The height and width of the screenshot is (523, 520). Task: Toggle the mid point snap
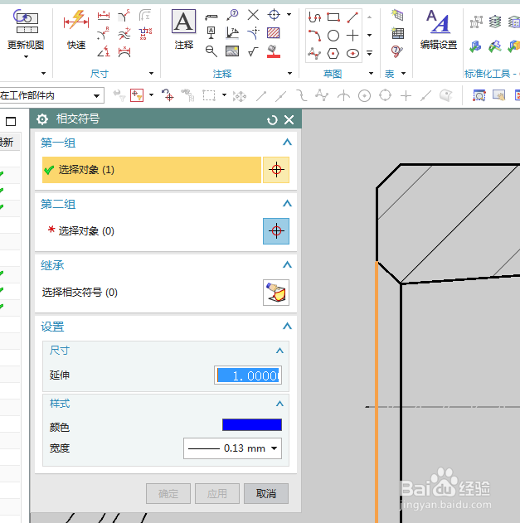pos(281,95)
